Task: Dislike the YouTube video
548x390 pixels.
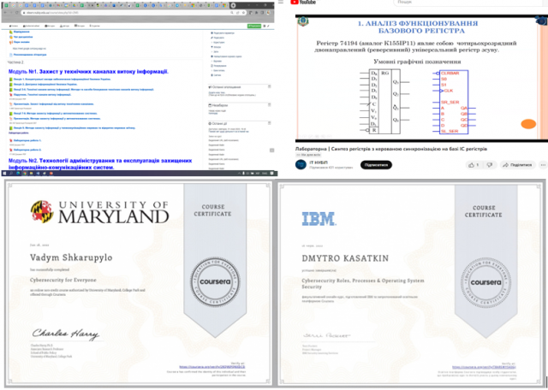Action: 490,165
